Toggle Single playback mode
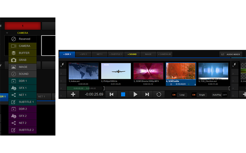The image size is (246, 153). pos(202,95)
